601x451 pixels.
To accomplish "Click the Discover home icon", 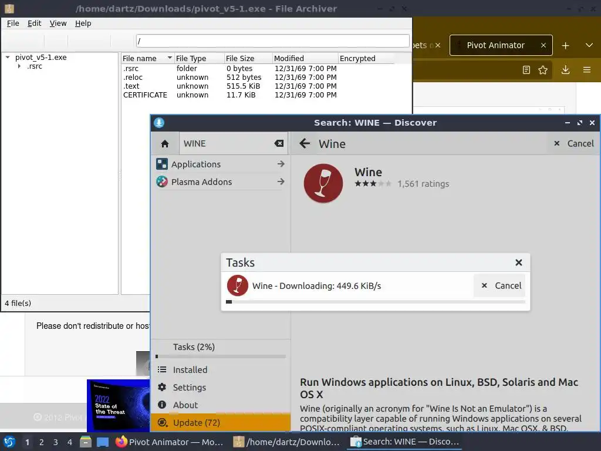I will coord(165,144).
